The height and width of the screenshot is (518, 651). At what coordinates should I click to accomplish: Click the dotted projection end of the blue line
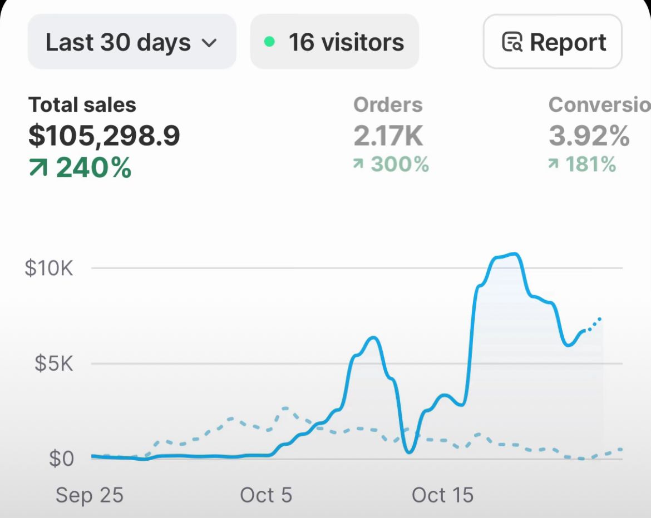(600, 319)
